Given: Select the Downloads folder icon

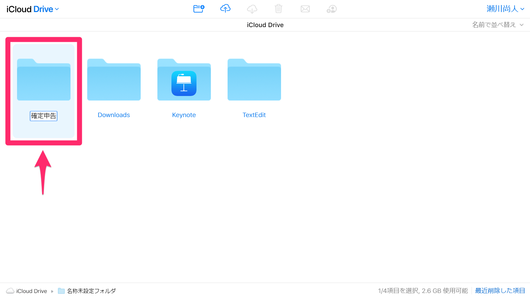Looking at the screenshot, I should [114, 80].
